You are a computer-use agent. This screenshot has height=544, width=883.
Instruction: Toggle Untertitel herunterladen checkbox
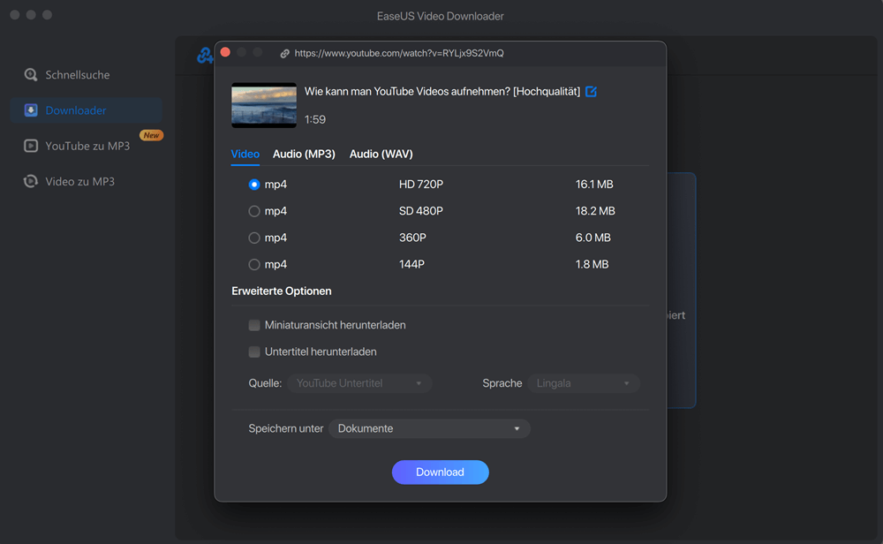[254, 351]
